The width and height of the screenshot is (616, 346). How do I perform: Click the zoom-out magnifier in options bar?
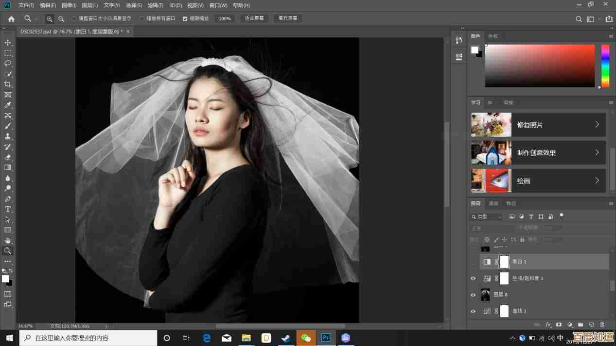click(61, 19)
